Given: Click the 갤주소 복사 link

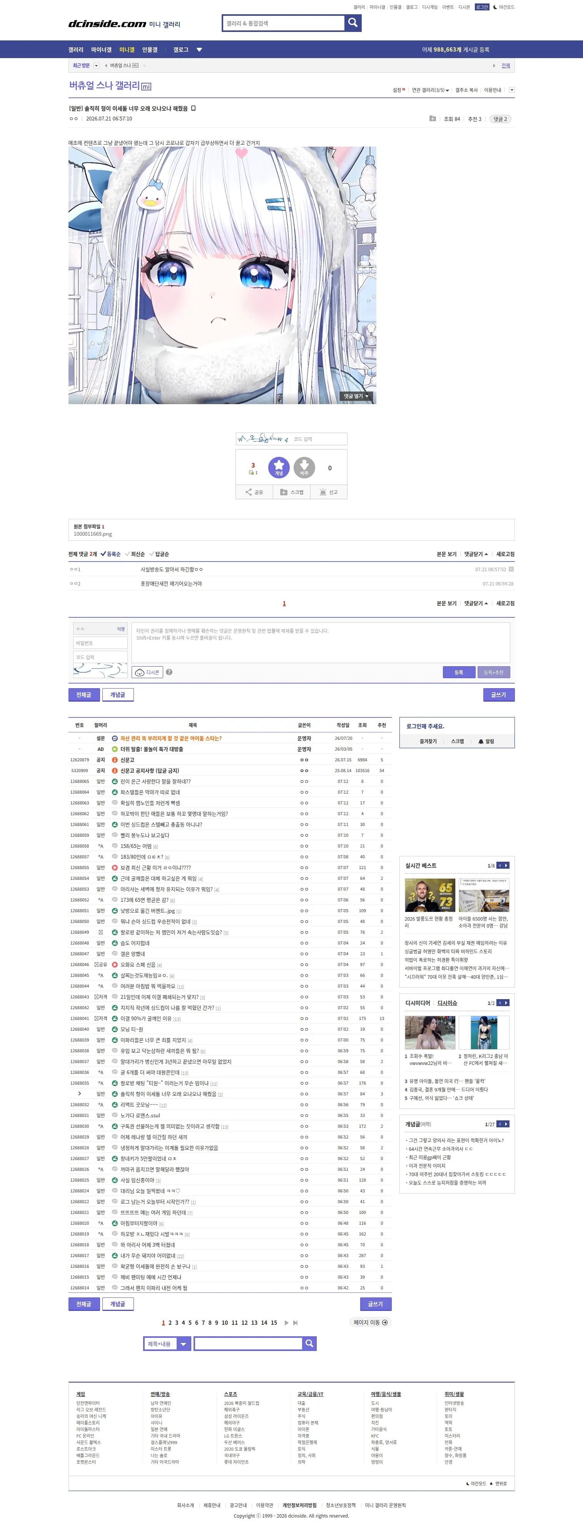Looking at the screenshot, I should (467, 90).
